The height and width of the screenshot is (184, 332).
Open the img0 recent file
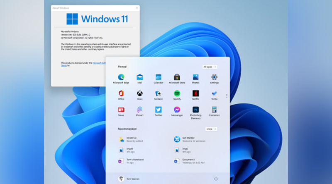click(182, 150)
